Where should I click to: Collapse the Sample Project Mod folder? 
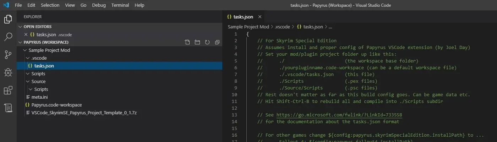(25, 50)
